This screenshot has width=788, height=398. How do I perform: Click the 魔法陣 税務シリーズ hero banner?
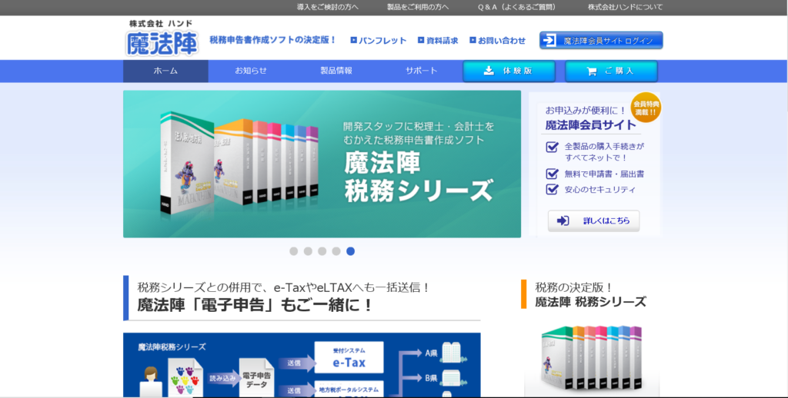pos(322,164)
